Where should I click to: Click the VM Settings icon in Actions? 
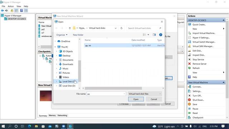[x=189, y=91]
